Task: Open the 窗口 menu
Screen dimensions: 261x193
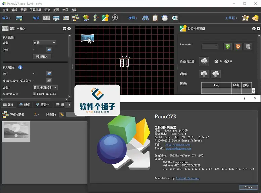Action: [x=65, y=10]
